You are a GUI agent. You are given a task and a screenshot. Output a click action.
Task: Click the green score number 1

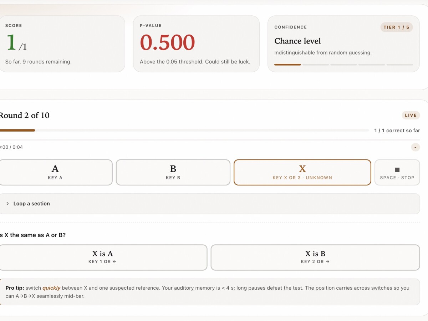tap(11, 42)
